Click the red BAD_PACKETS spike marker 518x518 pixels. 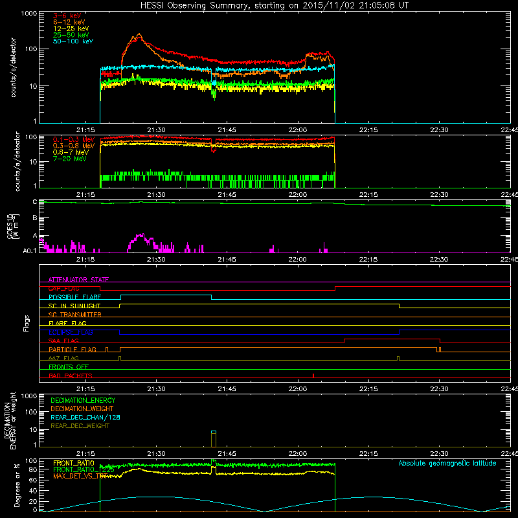(313, 376)
